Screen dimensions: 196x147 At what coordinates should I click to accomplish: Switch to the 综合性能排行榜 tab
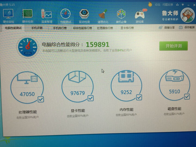[82, 28]
